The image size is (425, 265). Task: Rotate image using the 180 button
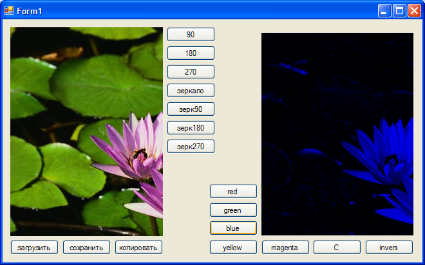click(x=191, y=53)
